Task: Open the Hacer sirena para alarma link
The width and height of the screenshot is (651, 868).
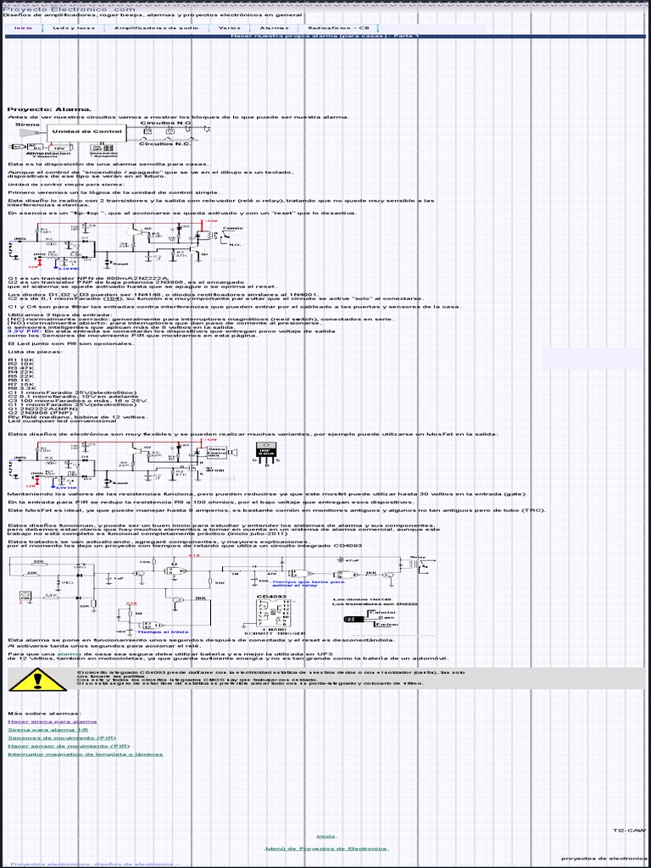Action: (x=53, y=721)
